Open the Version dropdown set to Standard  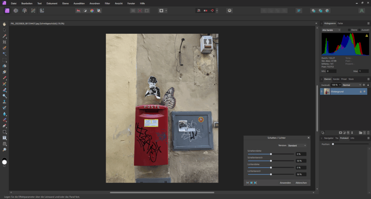pyautogui.click(x=297, y=145)
